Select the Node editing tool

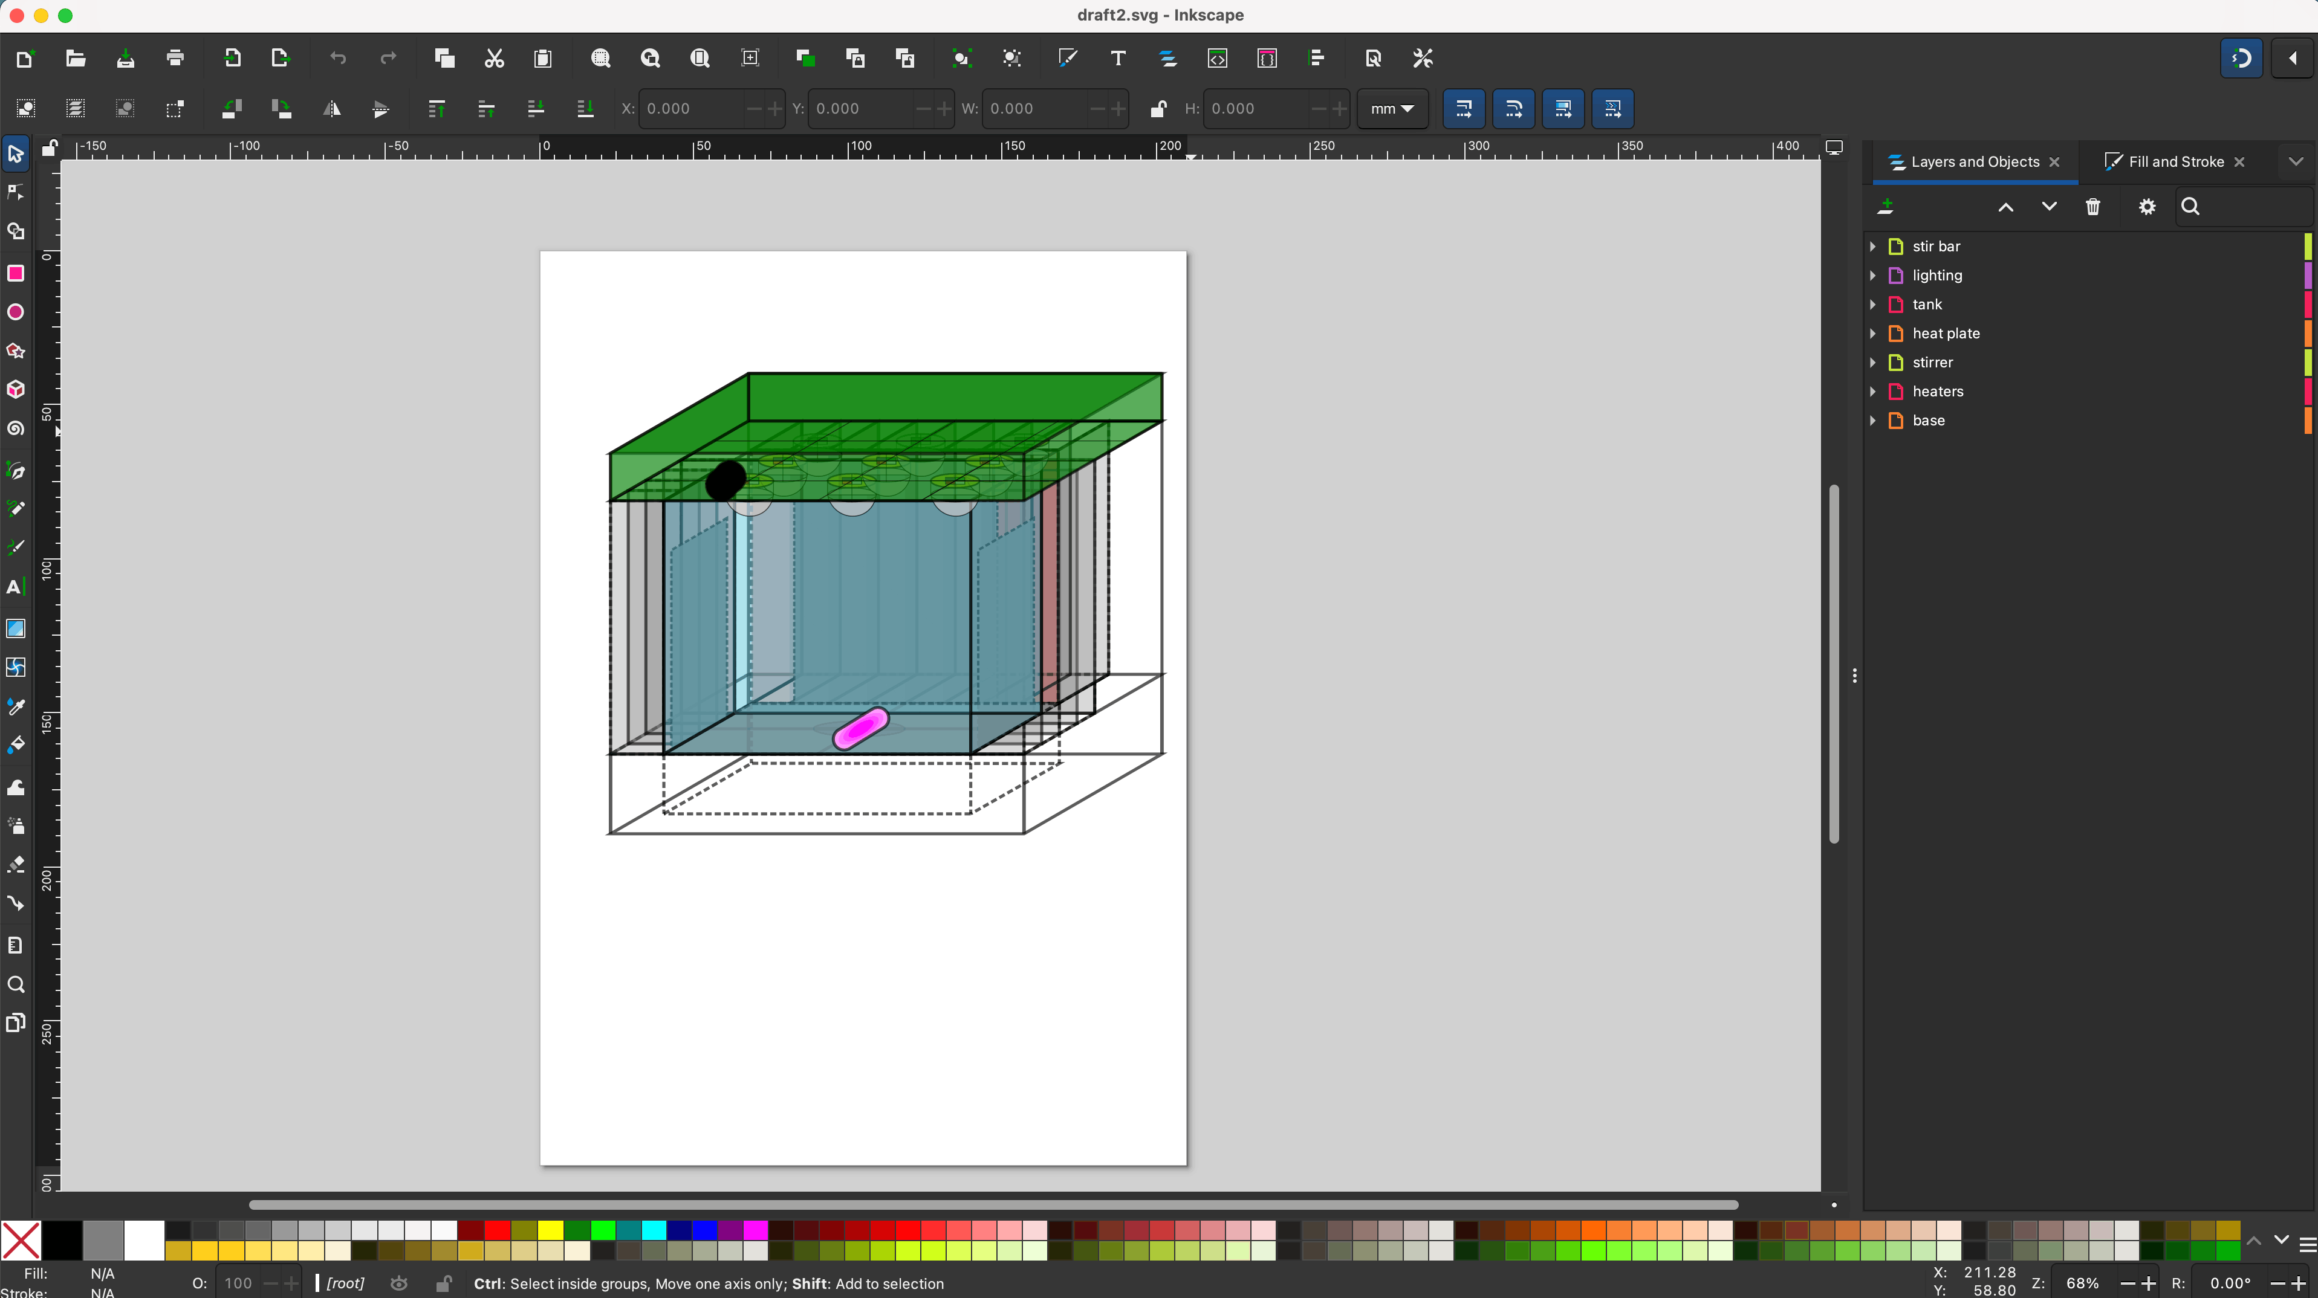tap(15, 193)
